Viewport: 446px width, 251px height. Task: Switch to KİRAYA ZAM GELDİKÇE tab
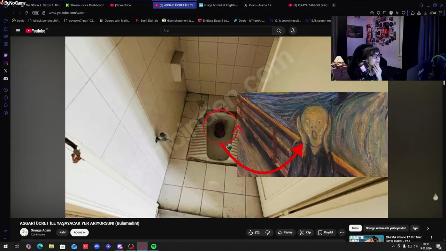pos(308,5)
